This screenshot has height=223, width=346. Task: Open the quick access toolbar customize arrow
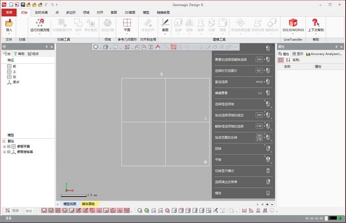tap(57, 5)
